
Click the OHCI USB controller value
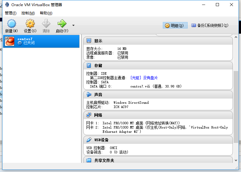point(113,148)
